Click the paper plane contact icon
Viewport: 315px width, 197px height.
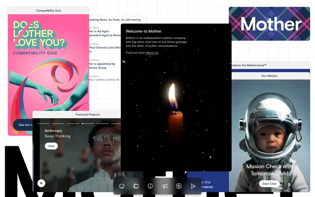click(193, 186)
